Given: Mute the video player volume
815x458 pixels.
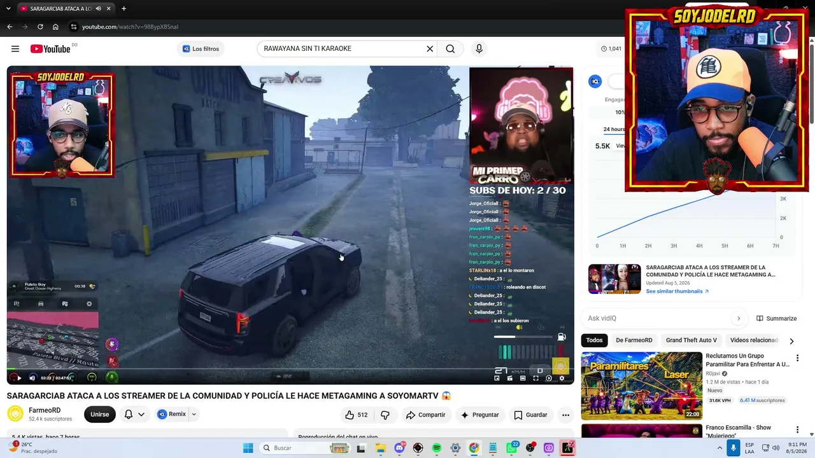Looking at the screenshot, I should (x=32, y=378).
